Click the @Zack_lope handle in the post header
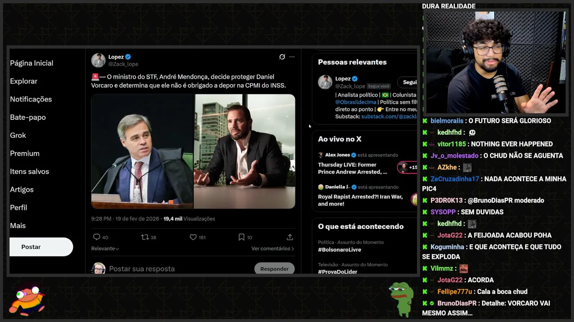The height and width of the screenshot is (322, 574). click(123, 64)
